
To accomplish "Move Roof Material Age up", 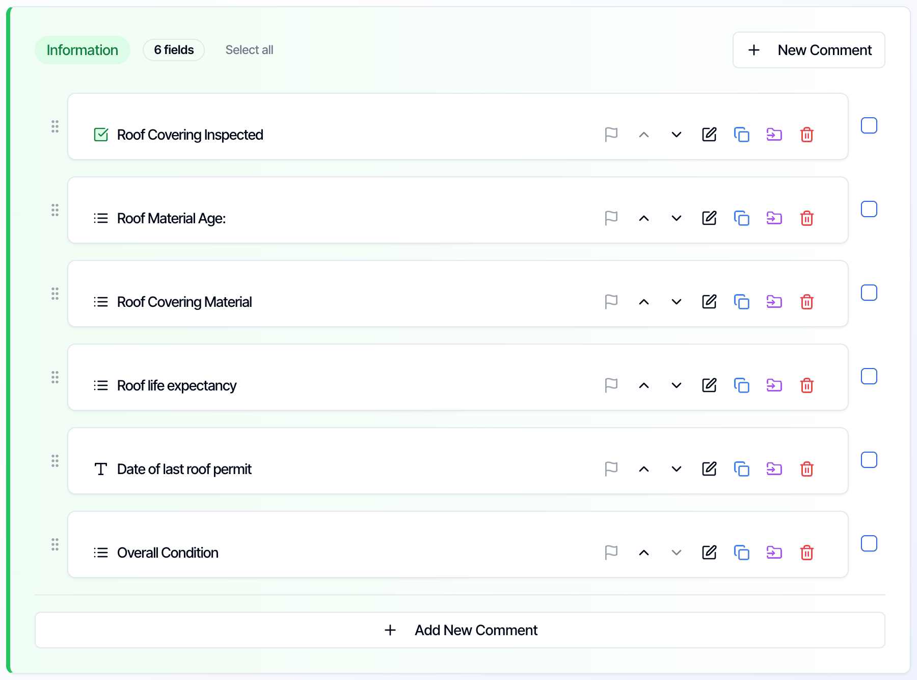I will pos(644,218).
